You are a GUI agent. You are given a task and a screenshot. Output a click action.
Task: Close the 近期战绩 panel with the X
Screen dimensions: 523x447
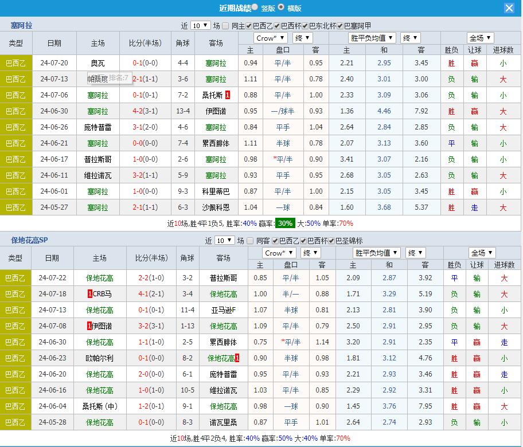(509, 8)
